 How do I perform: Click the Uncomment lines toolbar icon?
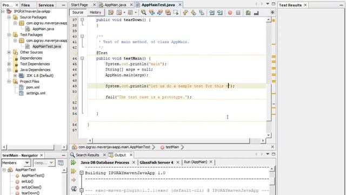point(256,12)
